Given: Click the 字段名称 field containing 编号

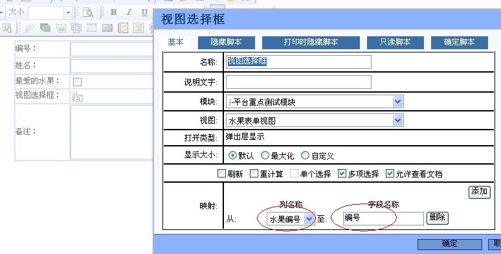Looking at the screenshot, I should (383, 218).
